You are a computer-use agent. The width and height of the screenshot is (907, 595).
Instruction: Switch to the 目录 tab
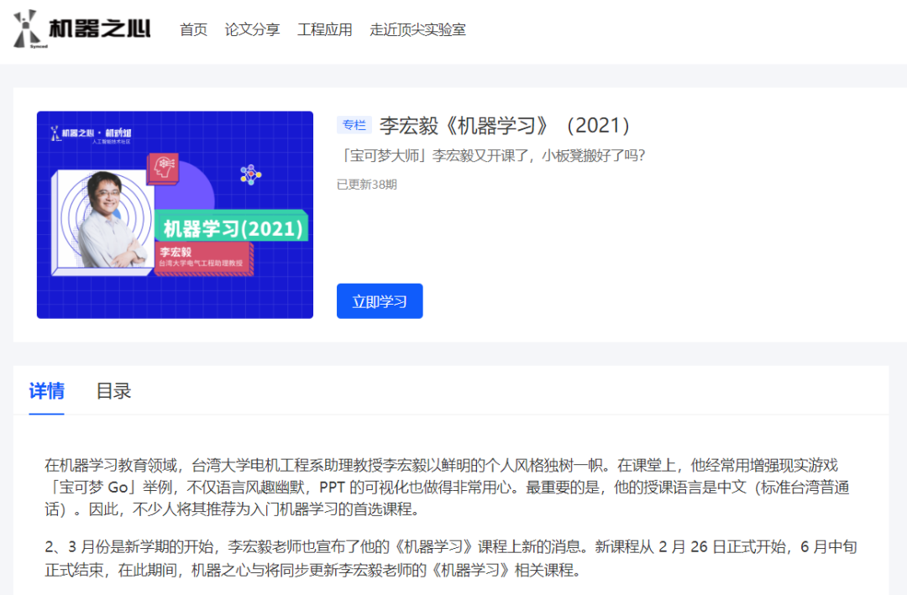(x=113, y=391)
